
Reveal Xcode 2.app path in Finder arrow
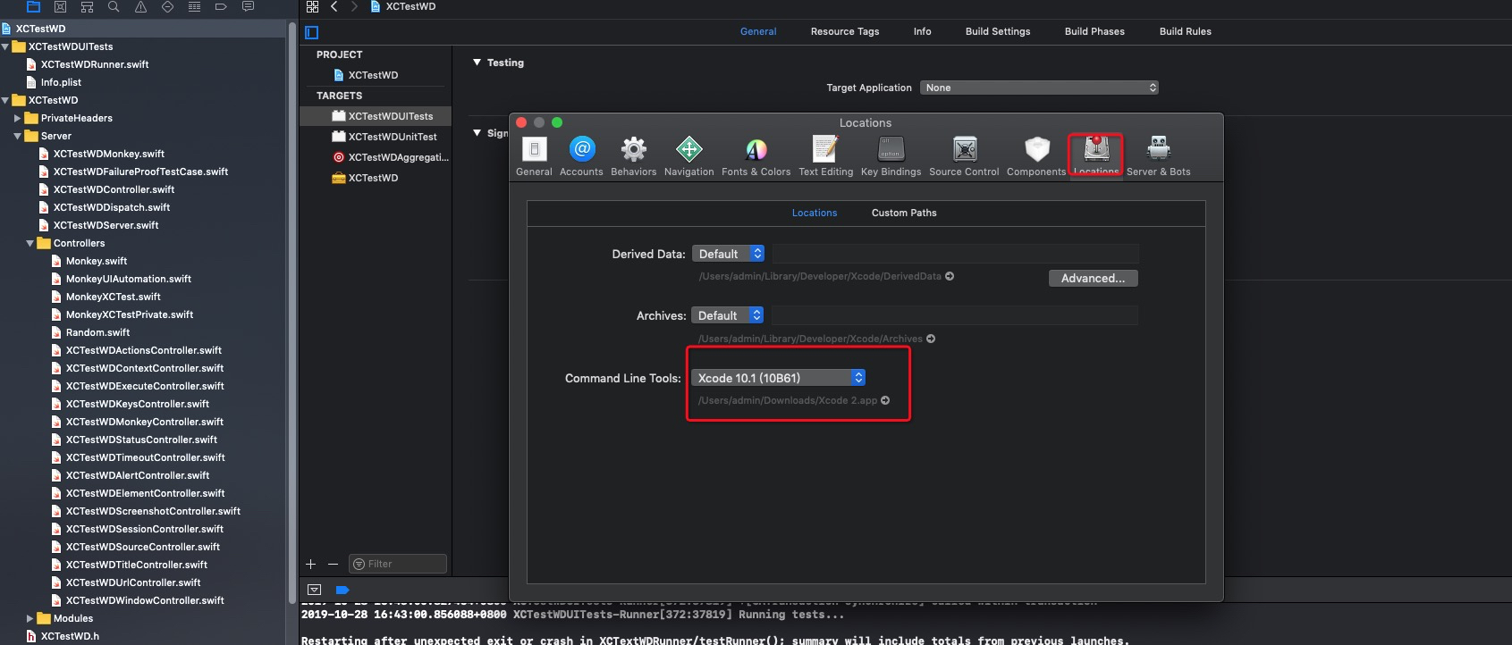[x=885, y=400]
